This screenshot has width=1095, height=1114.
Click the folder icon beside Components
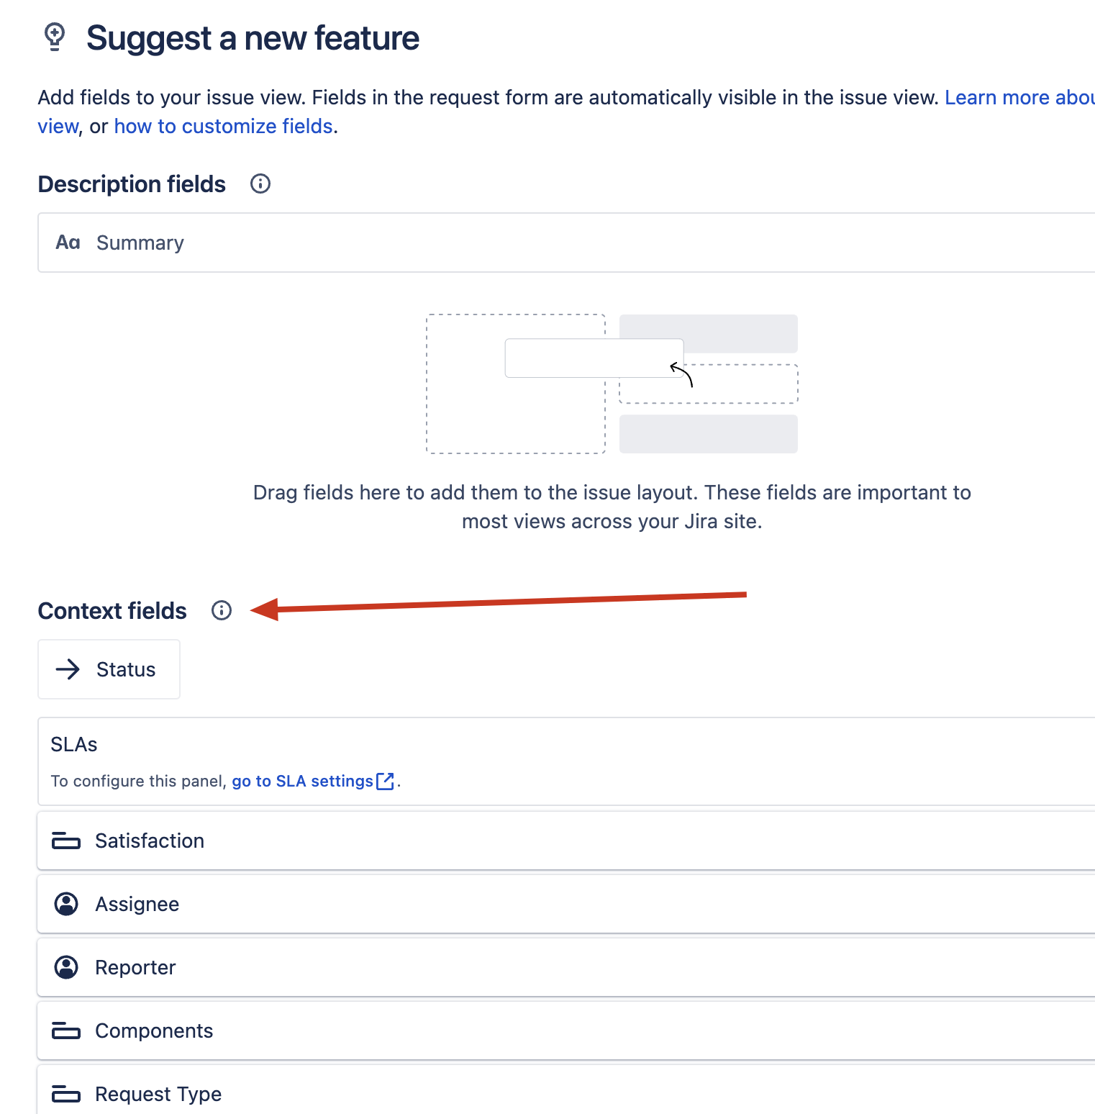coord(65,1031)
